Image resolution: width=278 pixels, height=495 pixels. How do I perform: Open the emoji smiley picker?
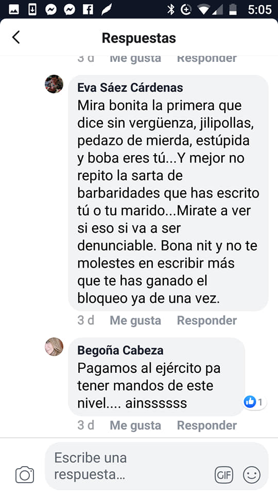point(252,475)
